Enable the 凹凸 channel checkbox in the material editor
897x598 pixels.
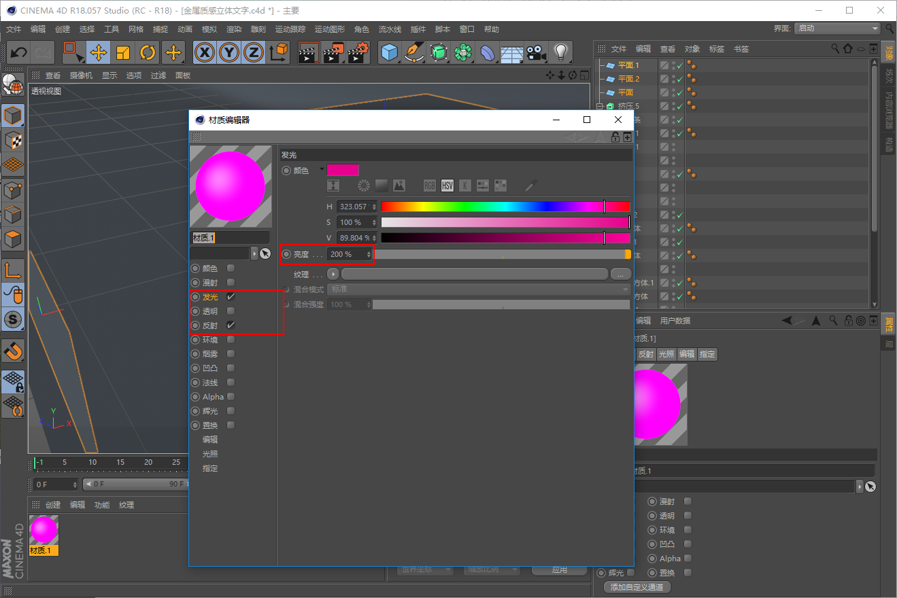[x=231, y=368]
